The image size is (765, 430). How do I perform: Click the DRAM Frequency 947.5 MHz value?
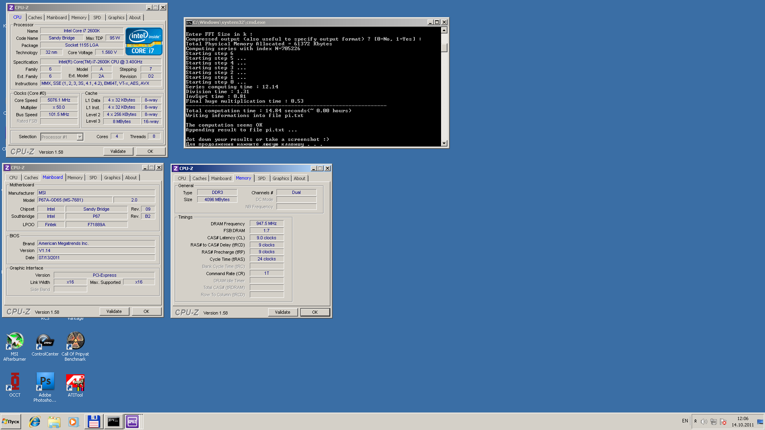tap(267, 223)
